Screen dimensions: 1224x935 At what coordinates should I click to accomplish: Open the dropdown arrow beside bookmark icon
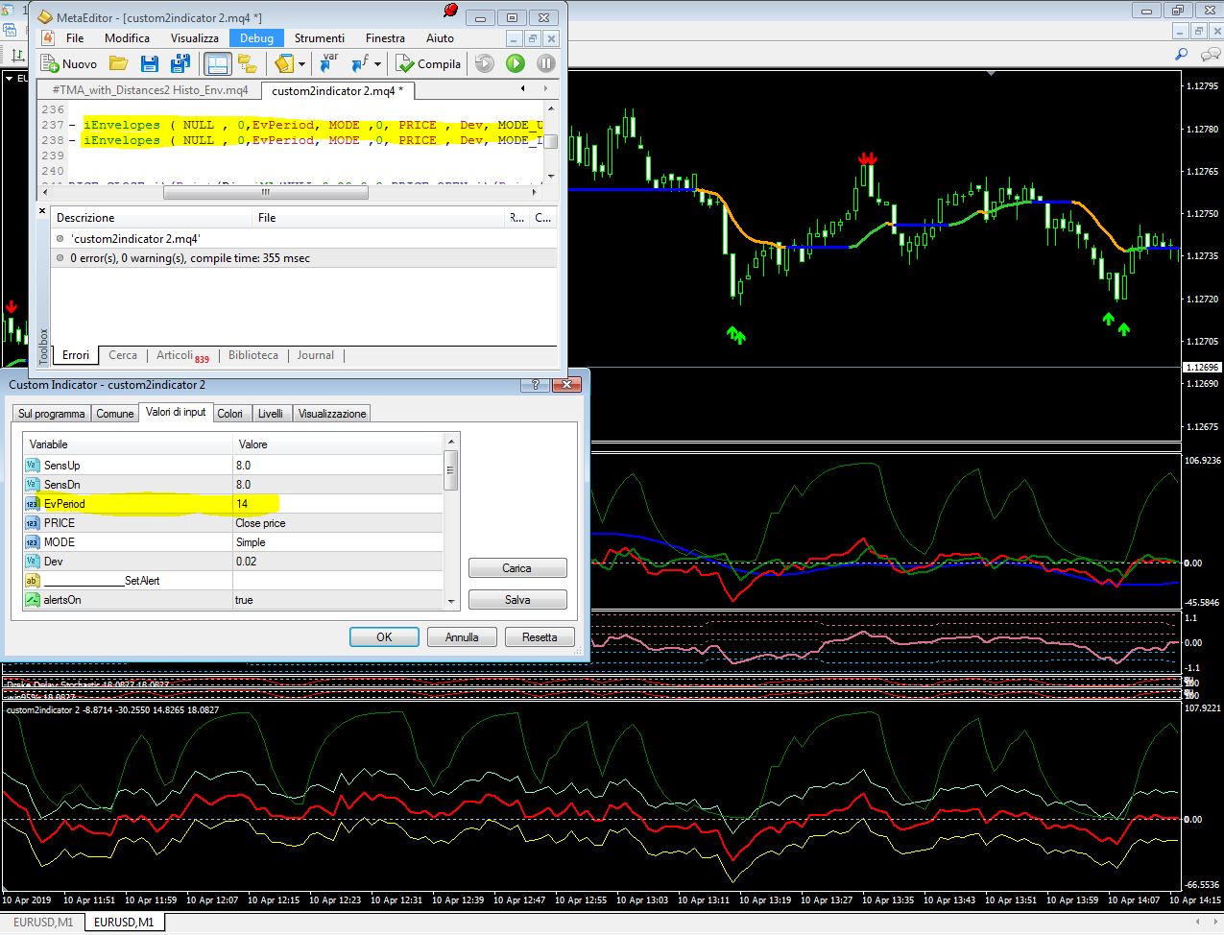point(301,64)
